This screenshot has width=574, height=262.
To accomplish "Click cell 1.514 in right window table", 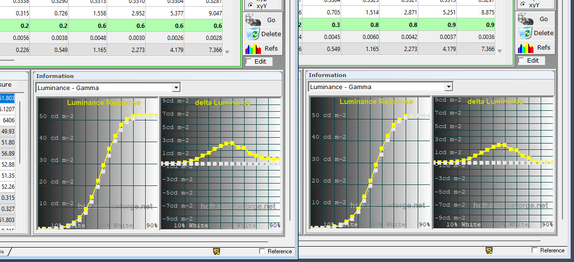I will click(360, 13).
